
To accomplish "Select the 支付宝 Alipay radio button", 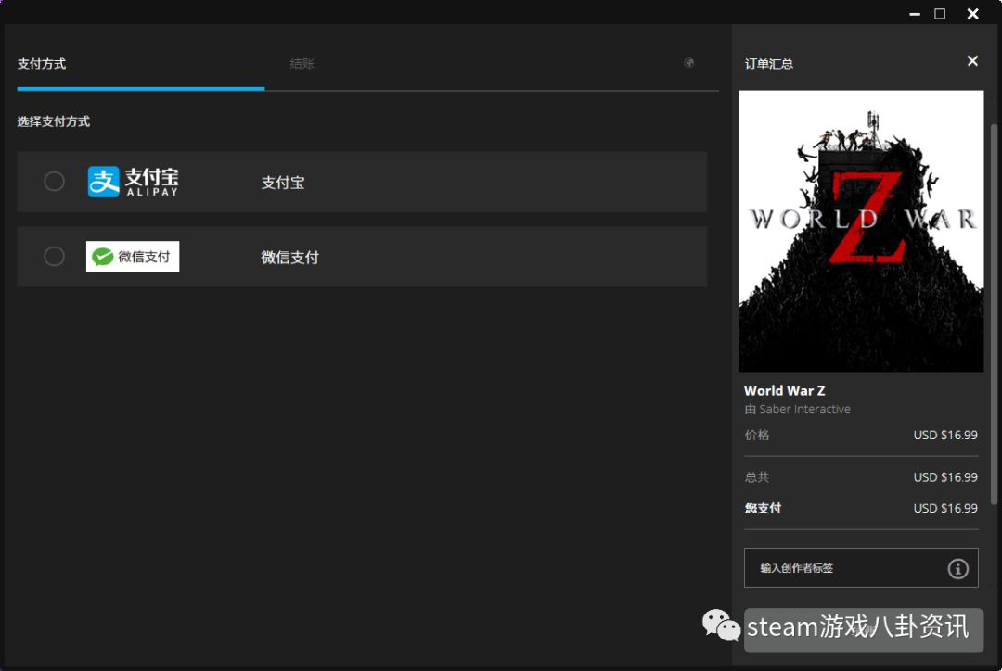I will pyautogui.click(x=55, y=182).
